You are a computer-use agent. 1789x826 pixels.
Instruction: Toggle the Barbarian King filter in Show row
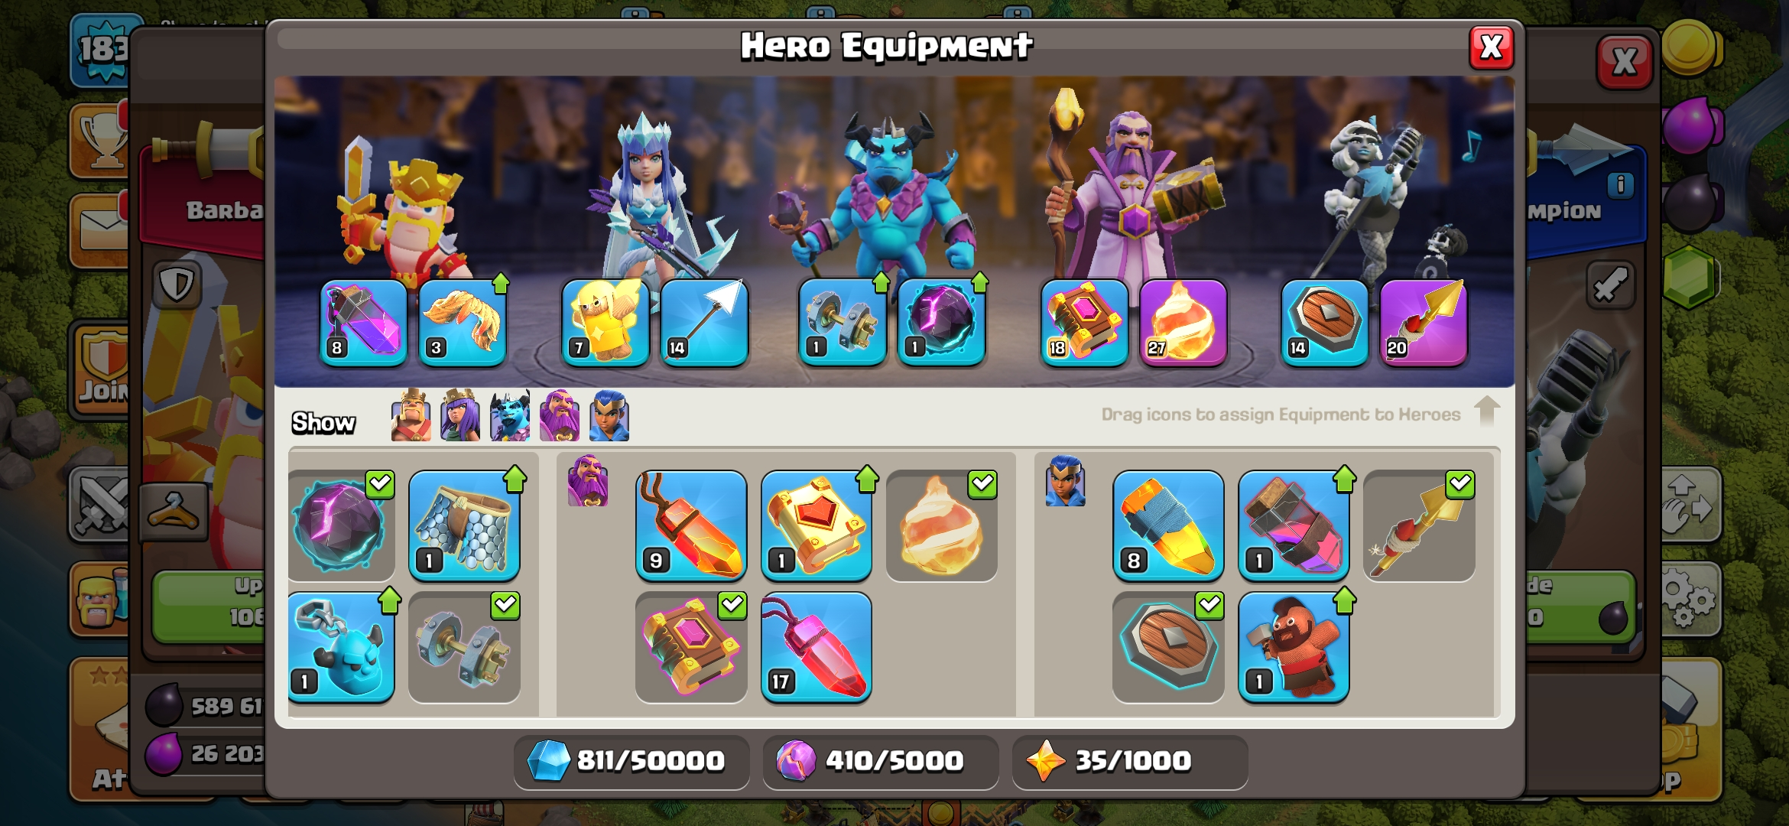411,416
